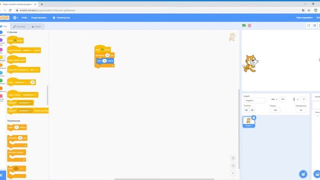Select the magenta Sound category
The width and height of the screenshot is (320, 180).
1,50
